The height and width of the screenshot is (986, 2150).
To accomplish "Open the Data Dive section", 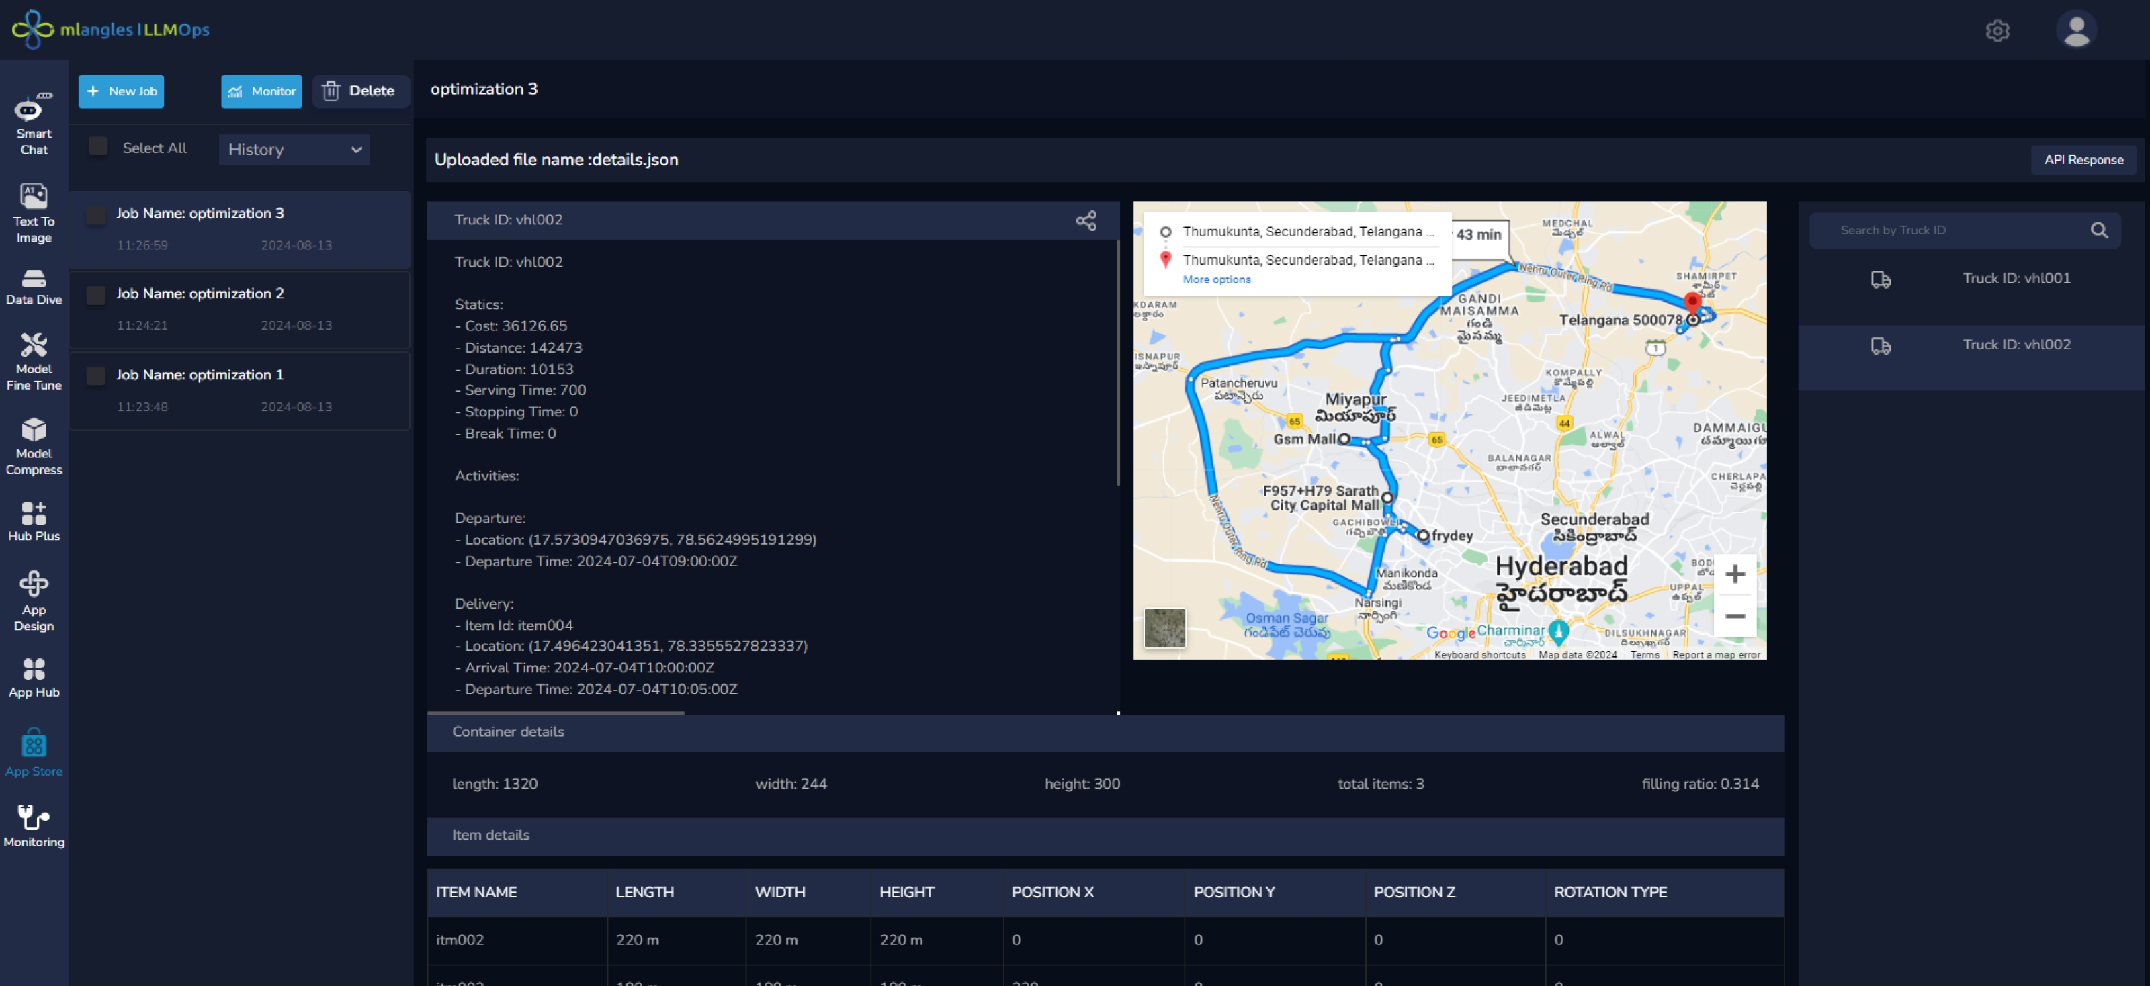I will 34,287.
